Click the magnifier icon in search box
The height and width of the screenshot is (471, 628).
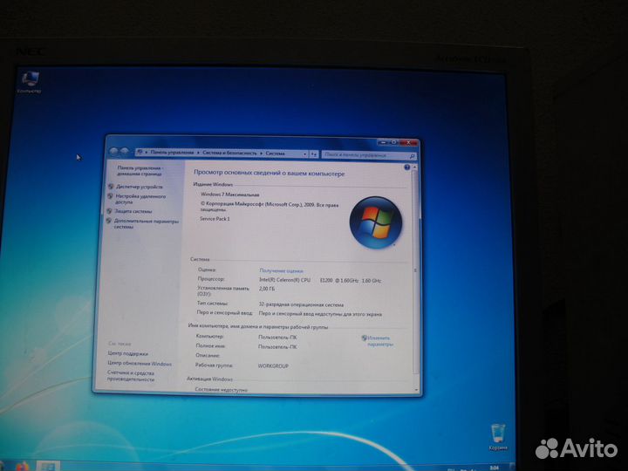(412, 156)
